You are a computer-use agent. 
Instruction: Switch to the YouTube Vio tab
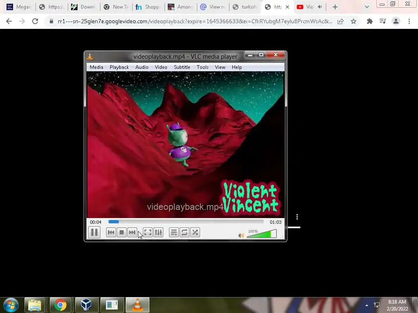[306, 7]
